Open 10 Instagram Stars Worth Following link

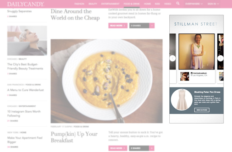tap(24, 113)
